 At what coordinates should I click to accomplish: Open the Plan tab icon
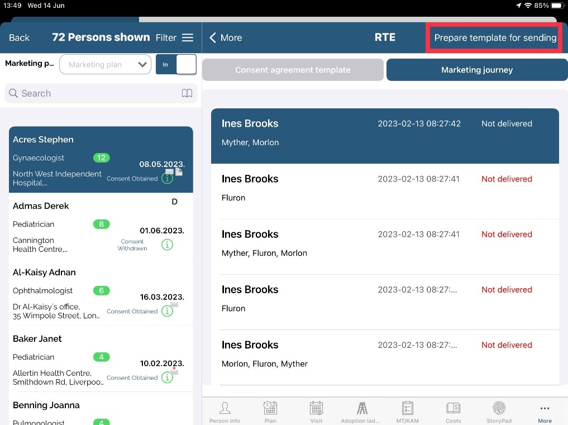270,408
